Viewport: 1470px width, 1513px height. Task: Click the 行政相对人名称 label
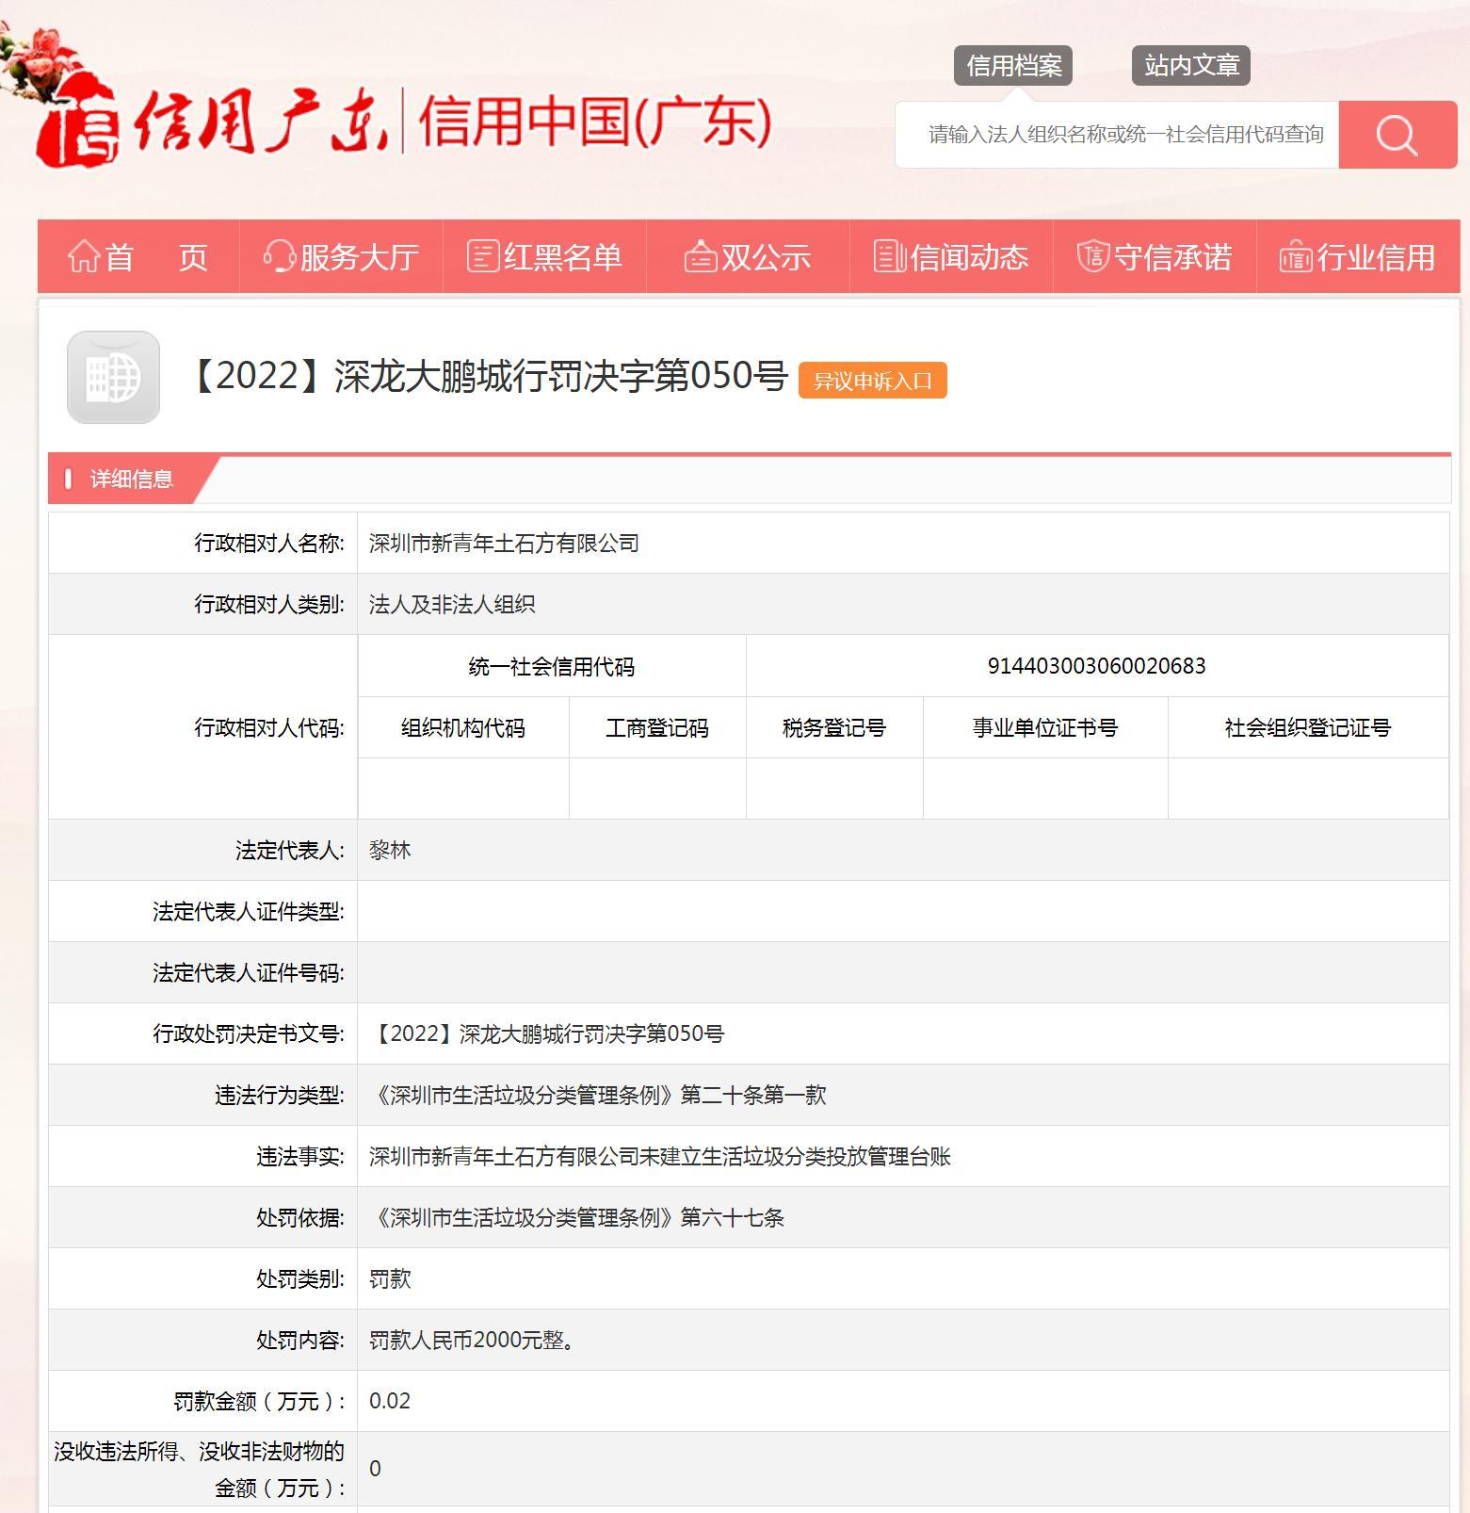[269, 544]
